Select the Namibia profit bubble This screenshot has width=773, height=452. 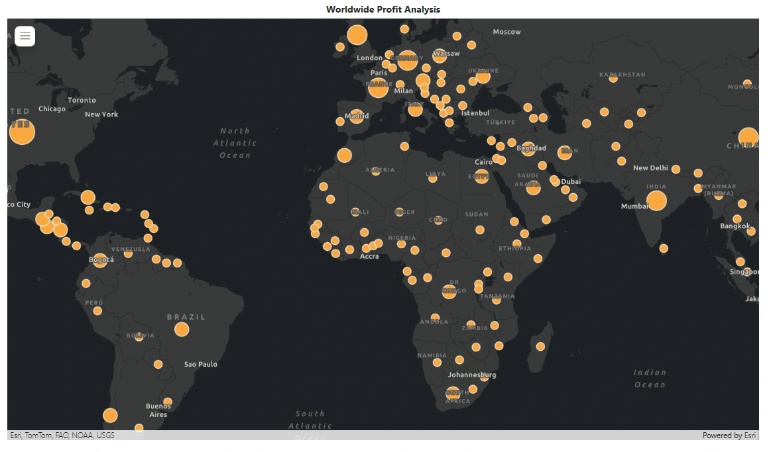pyautogui.click(x=437, y=363)
